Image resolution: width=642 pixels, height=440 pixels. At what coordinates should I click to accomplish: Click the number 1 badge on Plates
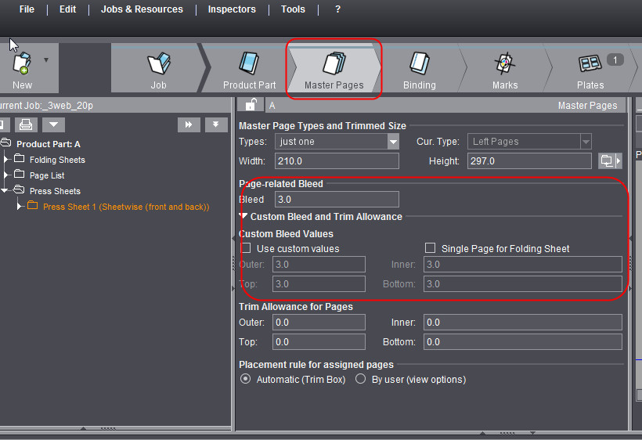[615, 60]
